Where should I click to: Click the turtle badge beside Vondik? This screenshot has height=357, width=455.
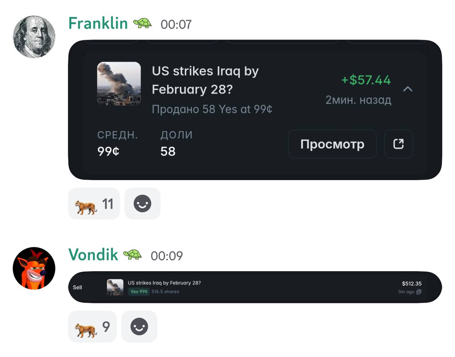[132, 254]
